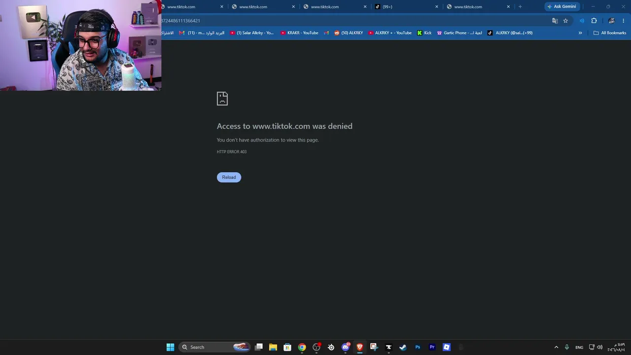The width and height of the screenshot is (631, 355).
Task: Switch to the (99+) TikTok tab
Action: pos(406,7)
